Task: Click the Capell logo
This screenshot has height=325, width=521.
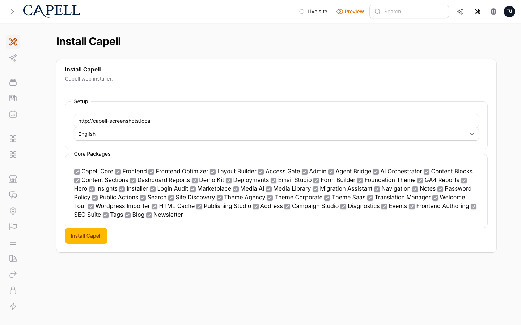Action: [52, 12]
